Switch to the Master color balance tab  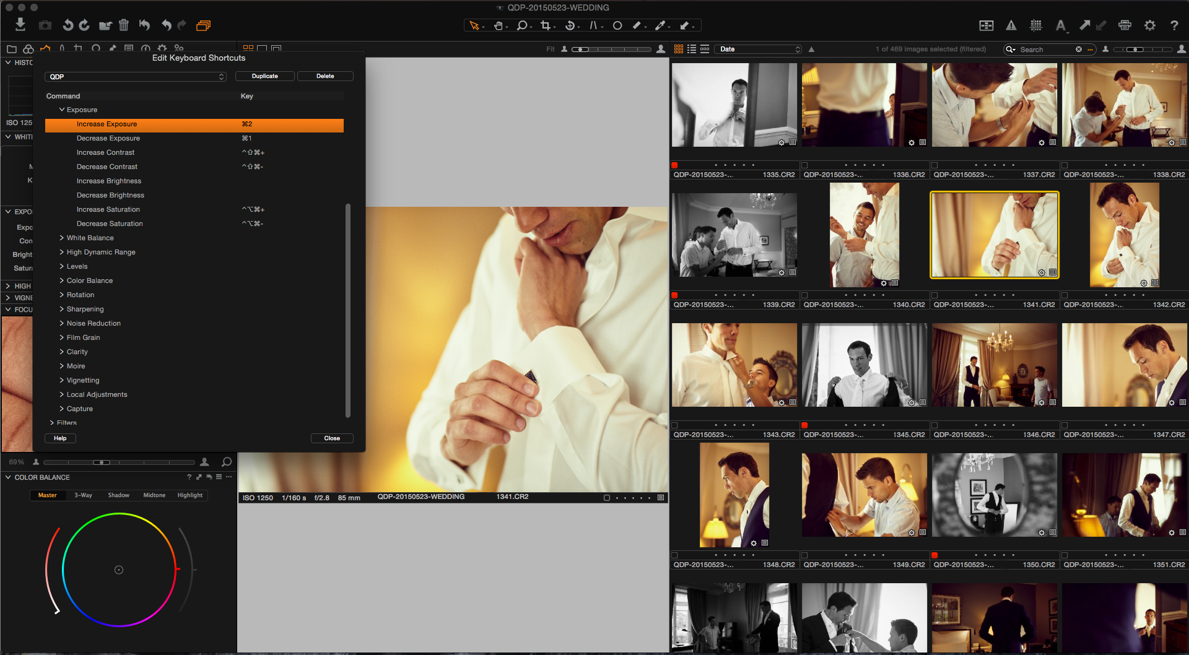tap(47, 495)
